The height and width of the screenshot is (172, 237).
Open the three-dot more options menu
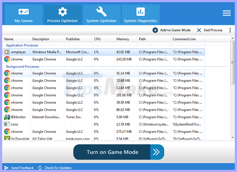[x=230, y=30]
